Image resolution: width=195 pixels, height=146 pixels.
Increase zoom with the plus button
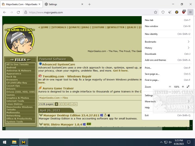point(183,86)
